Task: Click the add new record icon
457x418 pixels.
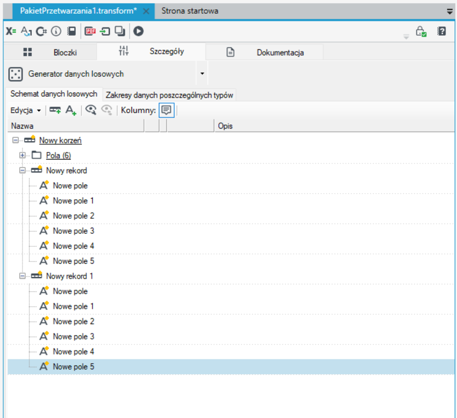Action: pyautogui.click(x=55, y=110)
